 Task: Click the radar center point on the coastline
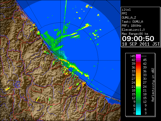click(x=61, y=60)
